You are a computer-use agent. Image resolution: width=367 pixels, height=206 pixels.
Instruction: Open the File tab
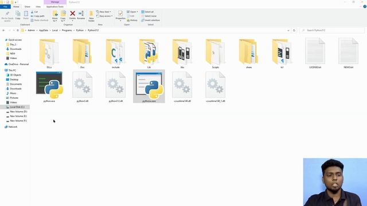[x=5, y=7]
